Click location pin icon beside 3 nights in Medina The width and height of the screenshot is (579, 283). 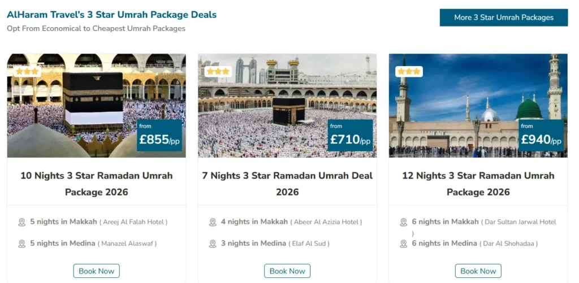(213, 243)
